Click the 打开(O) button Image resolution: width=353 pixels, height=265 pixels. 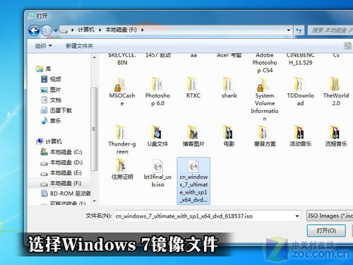pyautogui.click(x=326, y=230)
